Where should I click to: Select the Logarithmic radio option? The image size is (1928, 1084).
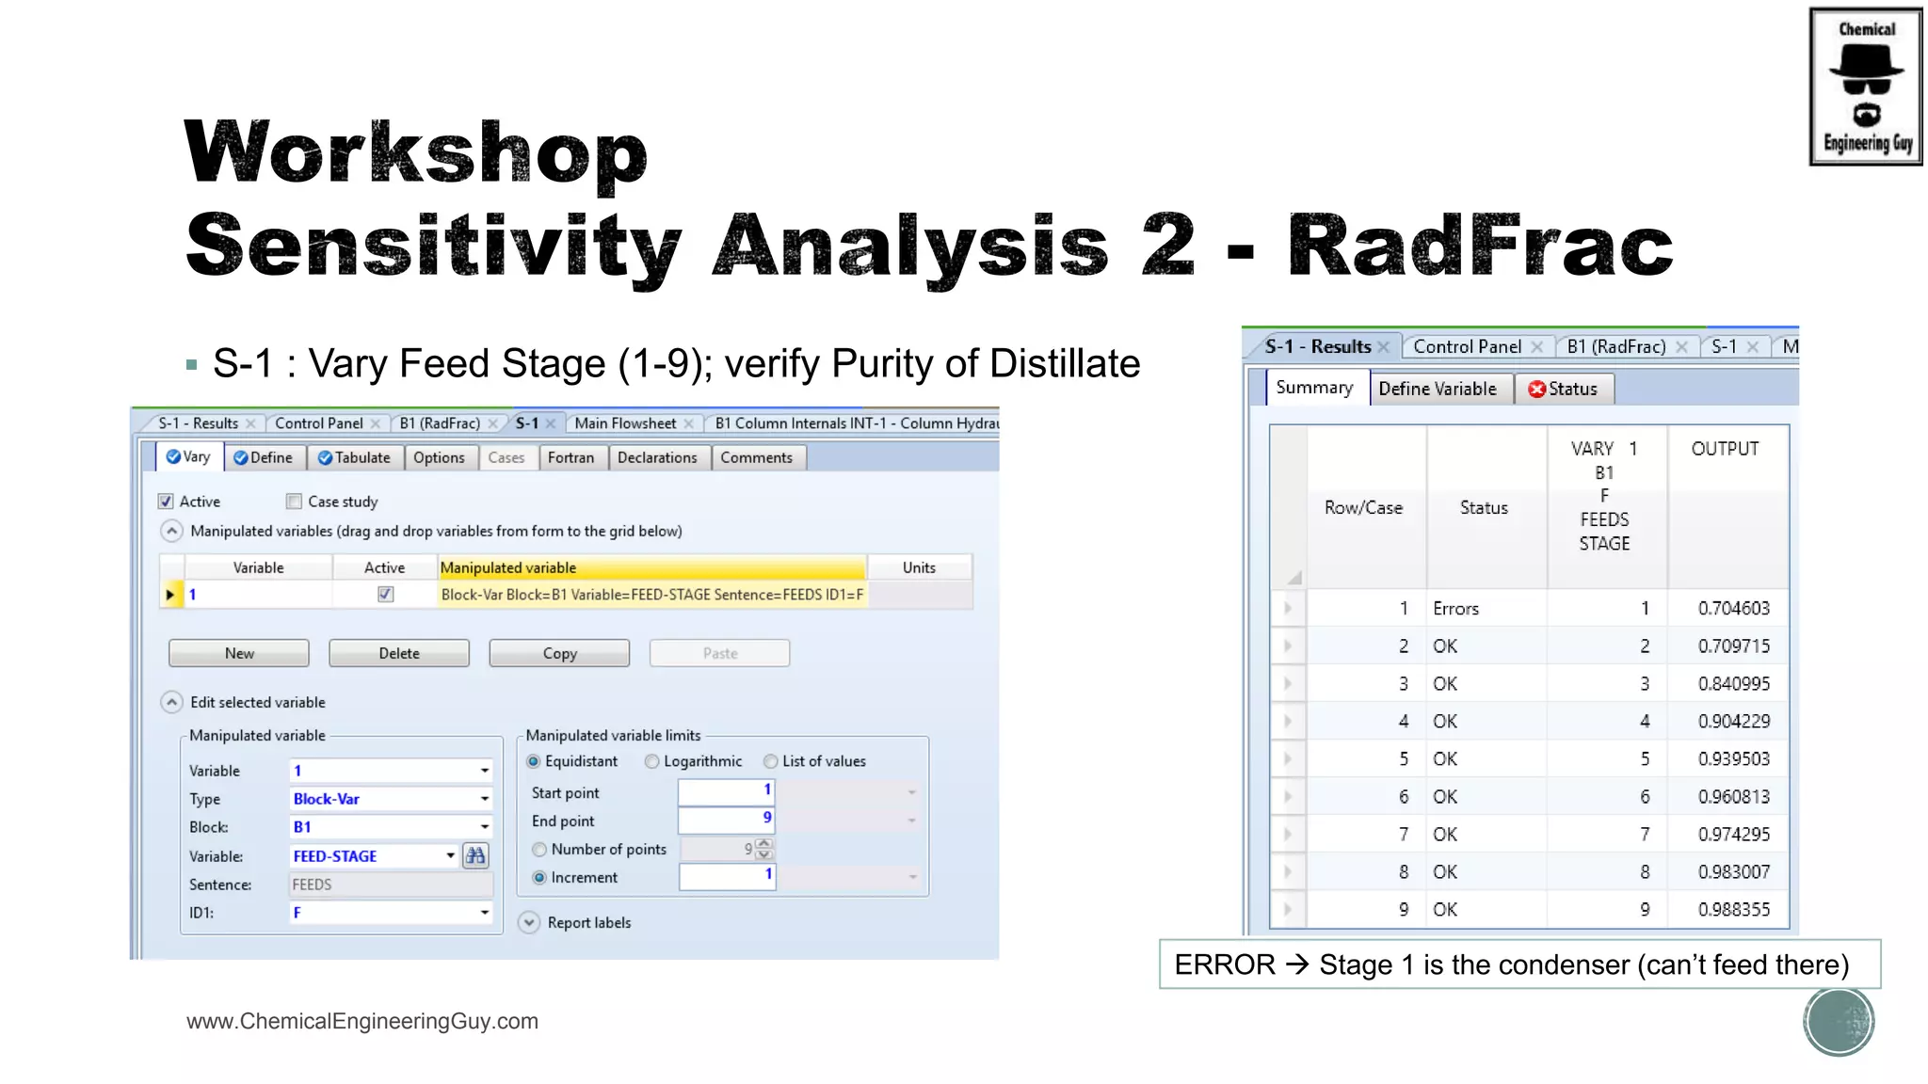651,761
